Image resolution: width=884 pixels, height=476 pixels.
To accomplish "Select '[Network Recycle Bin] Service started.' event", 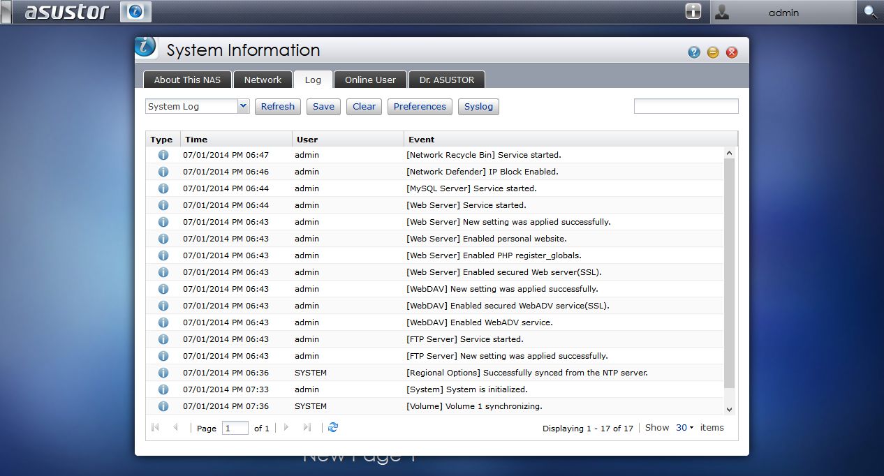I will coord(484,155).
